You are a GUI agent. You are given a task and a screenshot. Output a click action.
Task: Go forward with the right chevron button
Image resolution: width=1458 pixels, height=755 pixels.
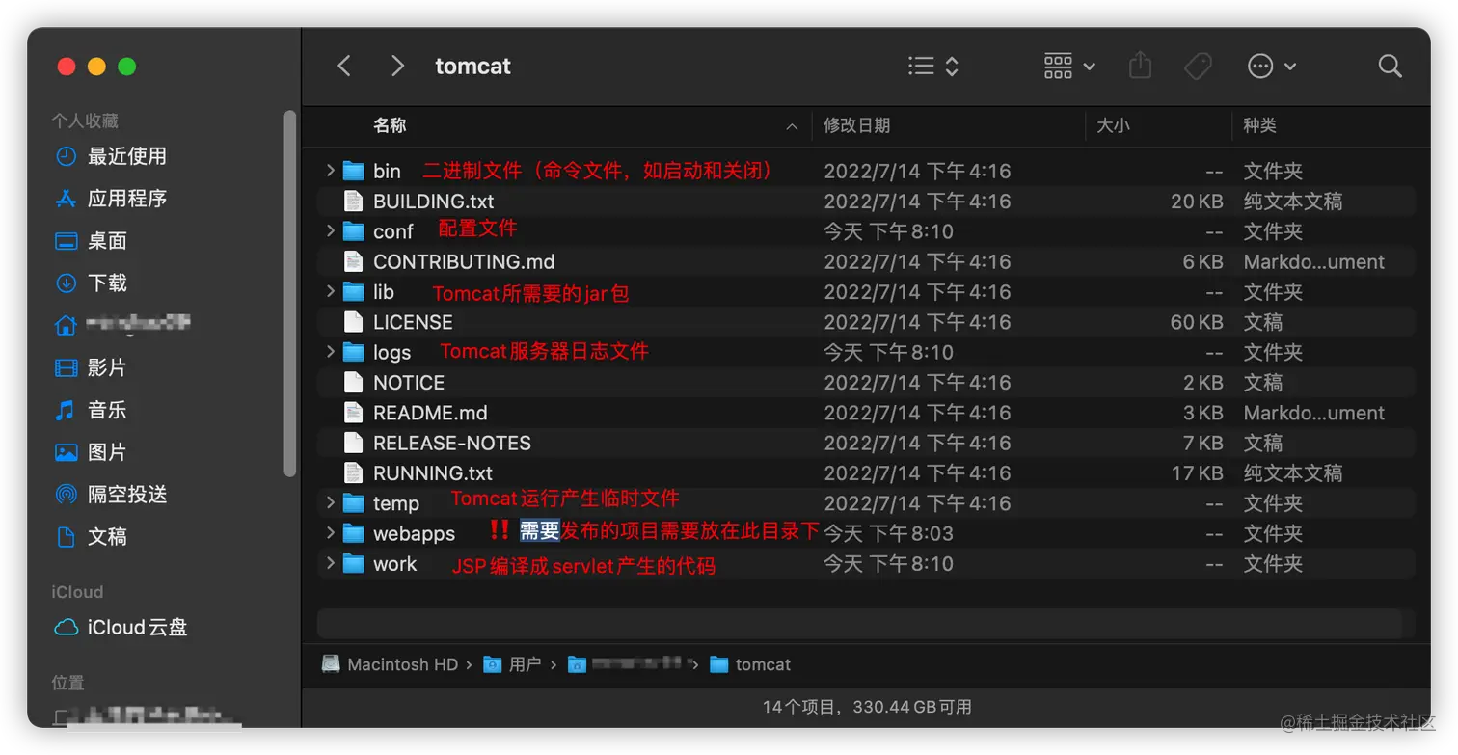[396, 66]
